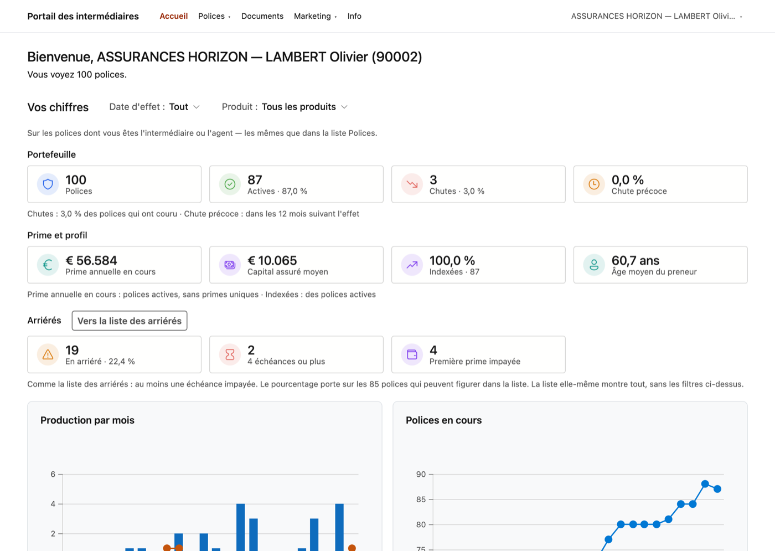Click the Polices en cours chart title
The height and width of the screenshot is (551, 775).
click(443, 420)
